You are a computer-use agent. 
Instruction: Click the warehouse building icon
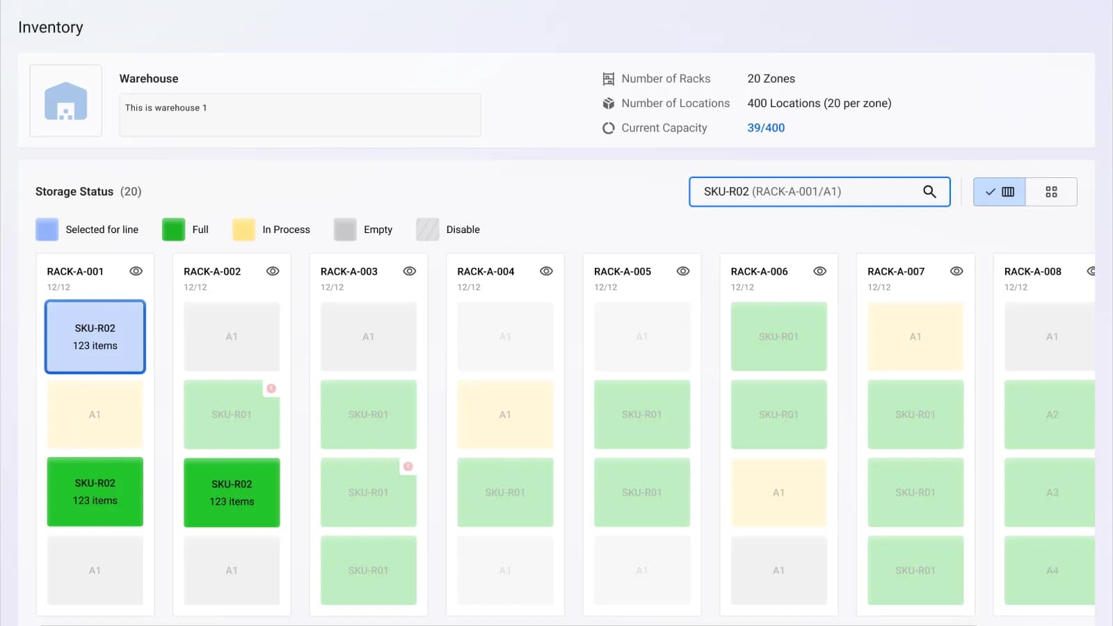pyautogui.click(x=66, y=101)
